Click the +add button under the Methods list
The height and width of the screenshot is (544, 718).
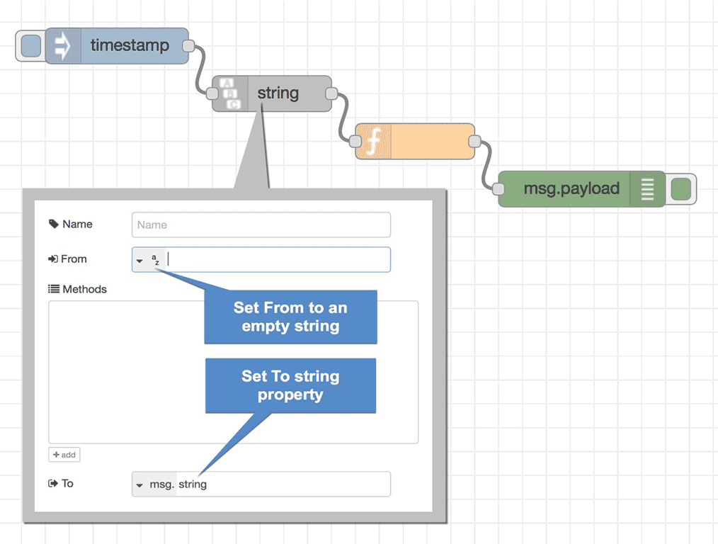(x=64, y=454)
